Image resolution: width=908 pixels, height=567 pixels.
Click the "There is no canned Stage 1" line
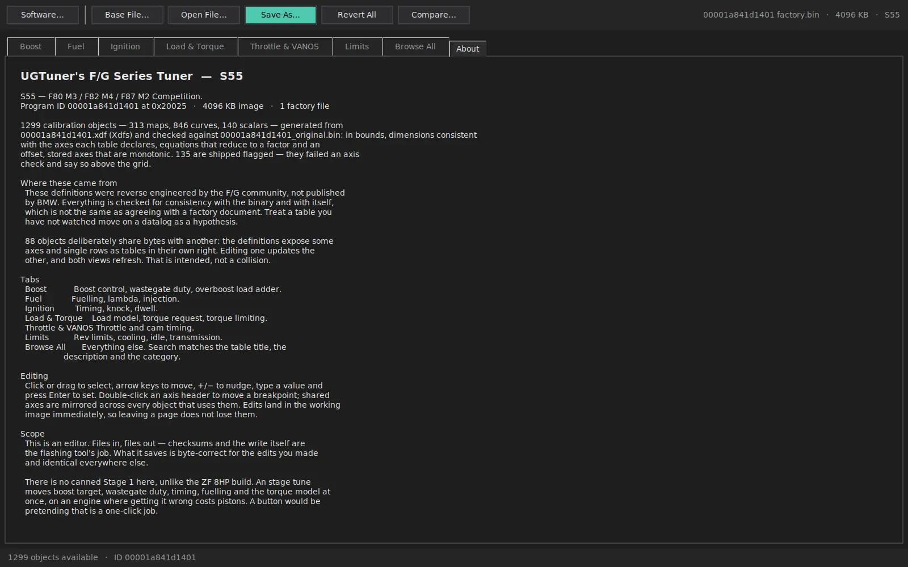coord(168,482)
